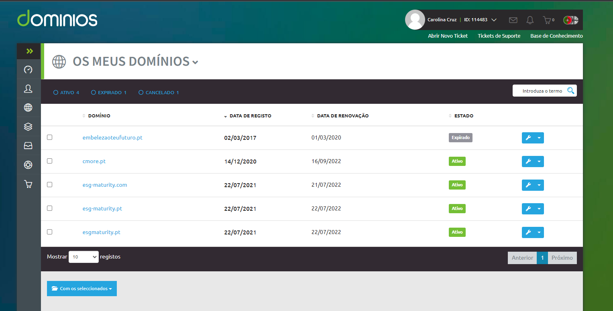613x311 pixels.
Task: Go to Base de Conhecimento
Action: pyautogui.click(x=556, y=36)
